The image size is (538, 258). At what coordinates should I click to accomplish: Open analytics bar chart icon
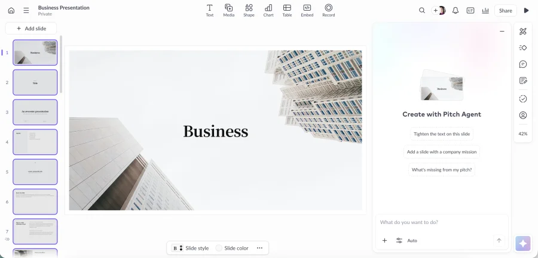tap(485, 11)
